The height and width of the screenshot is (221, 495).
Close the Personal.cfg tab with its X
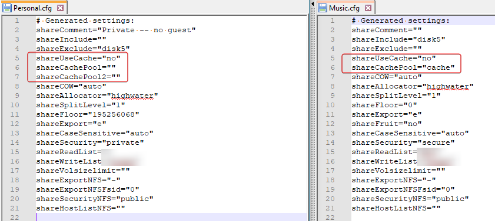point(61,8)
